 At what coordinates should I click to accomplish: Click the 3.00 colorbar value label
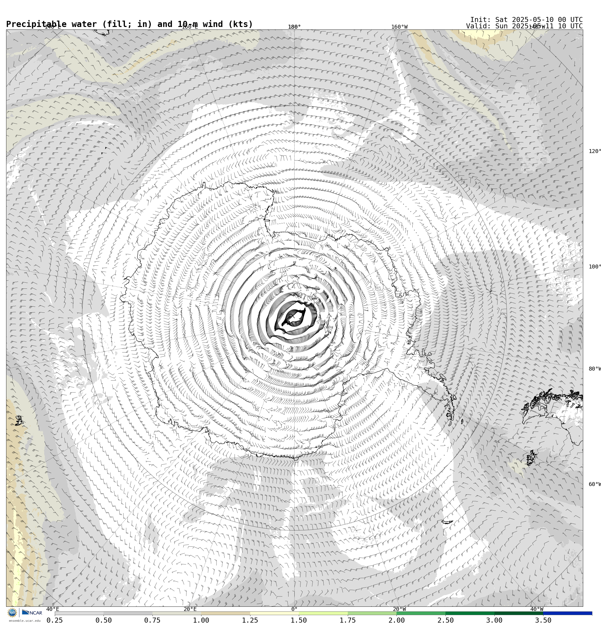pos(494,620)
